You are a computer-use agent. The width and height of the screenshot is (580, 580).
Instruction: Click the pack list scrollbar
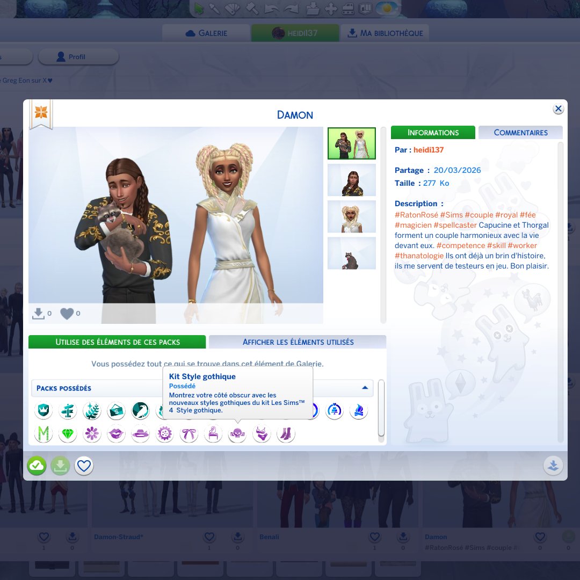(x=381, y=408)
